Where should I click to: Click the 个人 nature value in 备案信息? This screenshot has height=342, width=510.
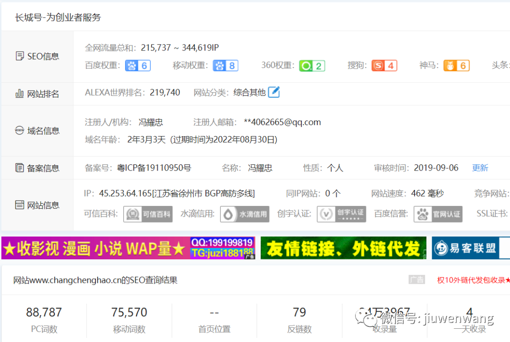point(335,168)
